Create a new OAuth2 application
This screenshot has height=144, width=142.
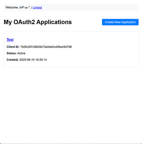click(x=120, y=22)
